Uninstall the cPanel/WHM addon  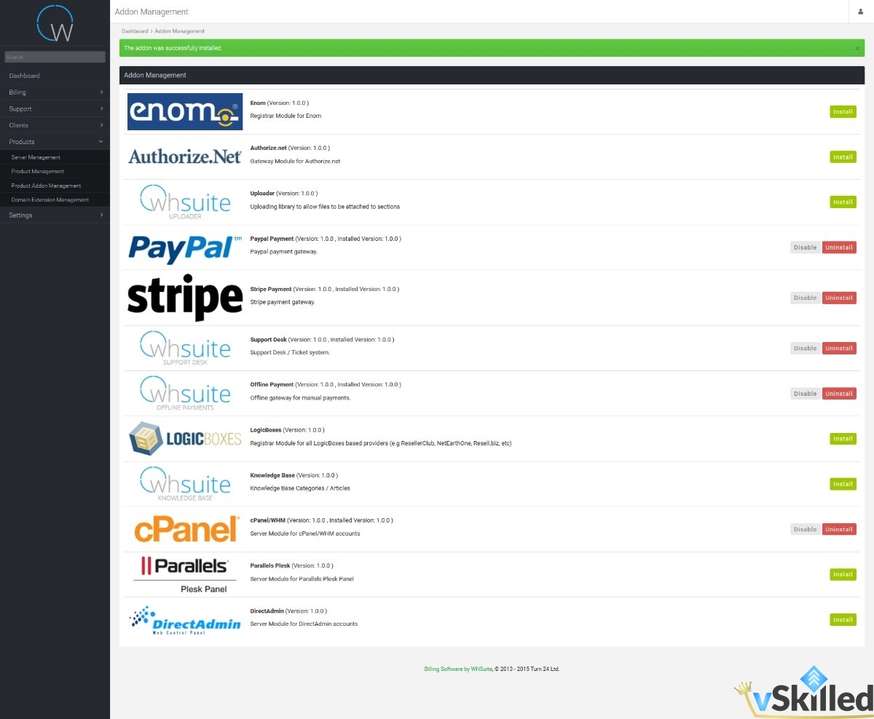tap(839, 529)
